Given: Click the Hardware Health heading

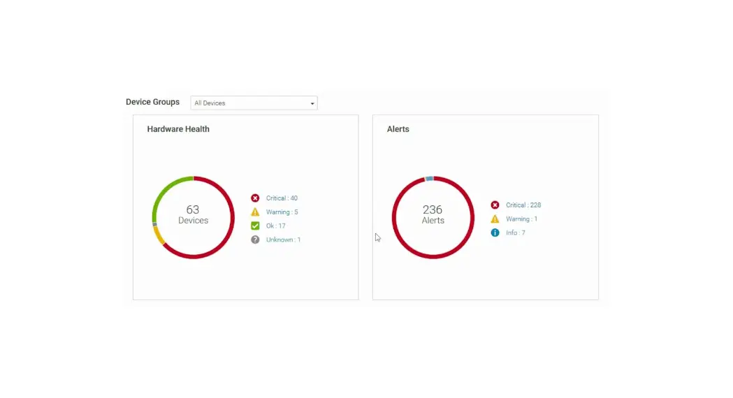Looking at the screenshot, I should (x=178, y=129).
